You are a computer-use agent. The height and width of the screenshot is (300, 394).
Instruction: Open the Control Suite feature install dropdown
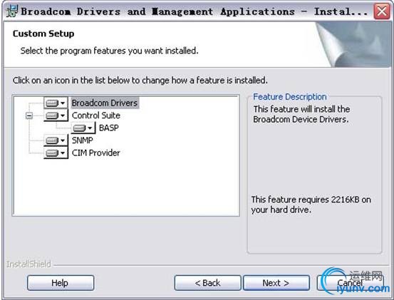pos(56,115)
